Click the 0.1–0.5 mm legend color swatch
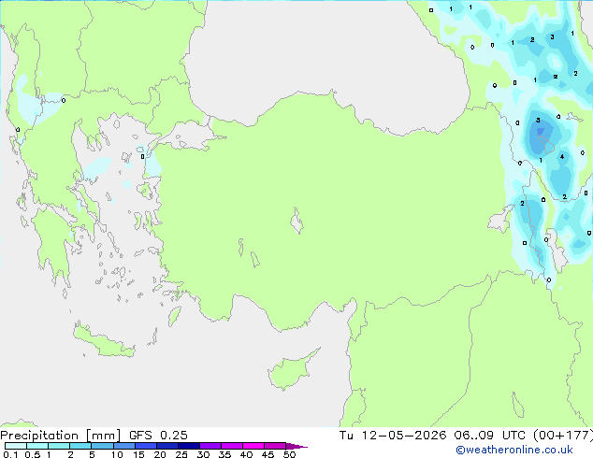Image resolution: width=593 pixels, height=458 pixels. pyautogui.click(x=16, y=446)
